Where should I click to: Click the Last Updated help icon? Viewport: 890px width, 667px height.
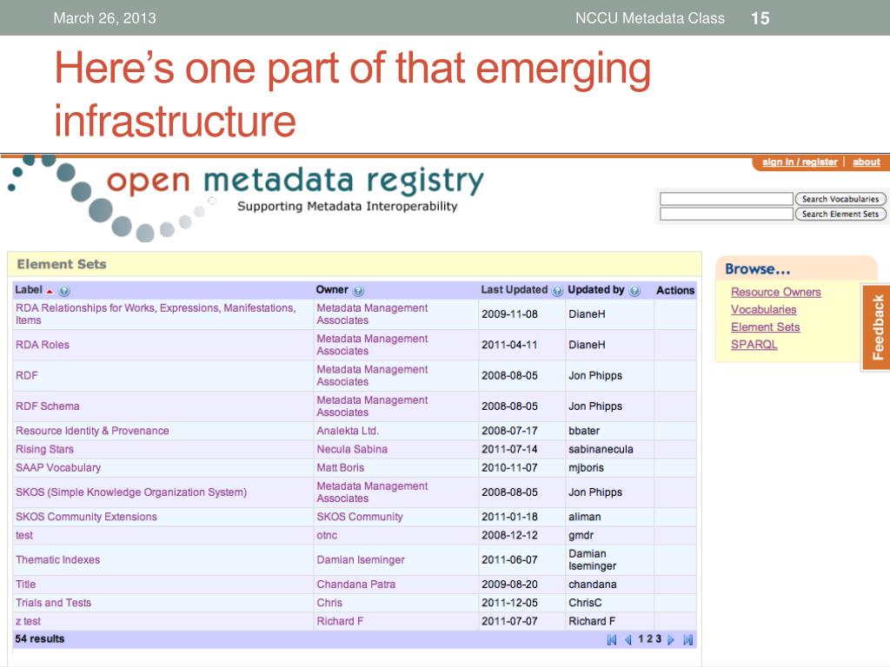pyautogui.click(x=557, y=291)
